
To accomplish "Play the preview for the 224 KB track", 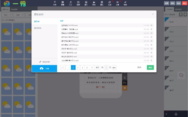I will [x=151, y=49].
